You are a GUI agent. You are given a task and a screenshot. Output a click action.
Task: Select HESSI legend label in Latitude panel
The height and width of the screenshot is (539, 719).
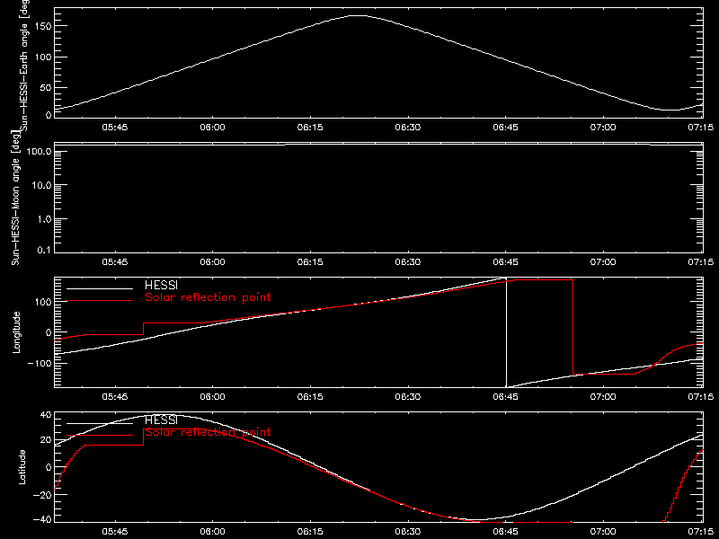161,420
